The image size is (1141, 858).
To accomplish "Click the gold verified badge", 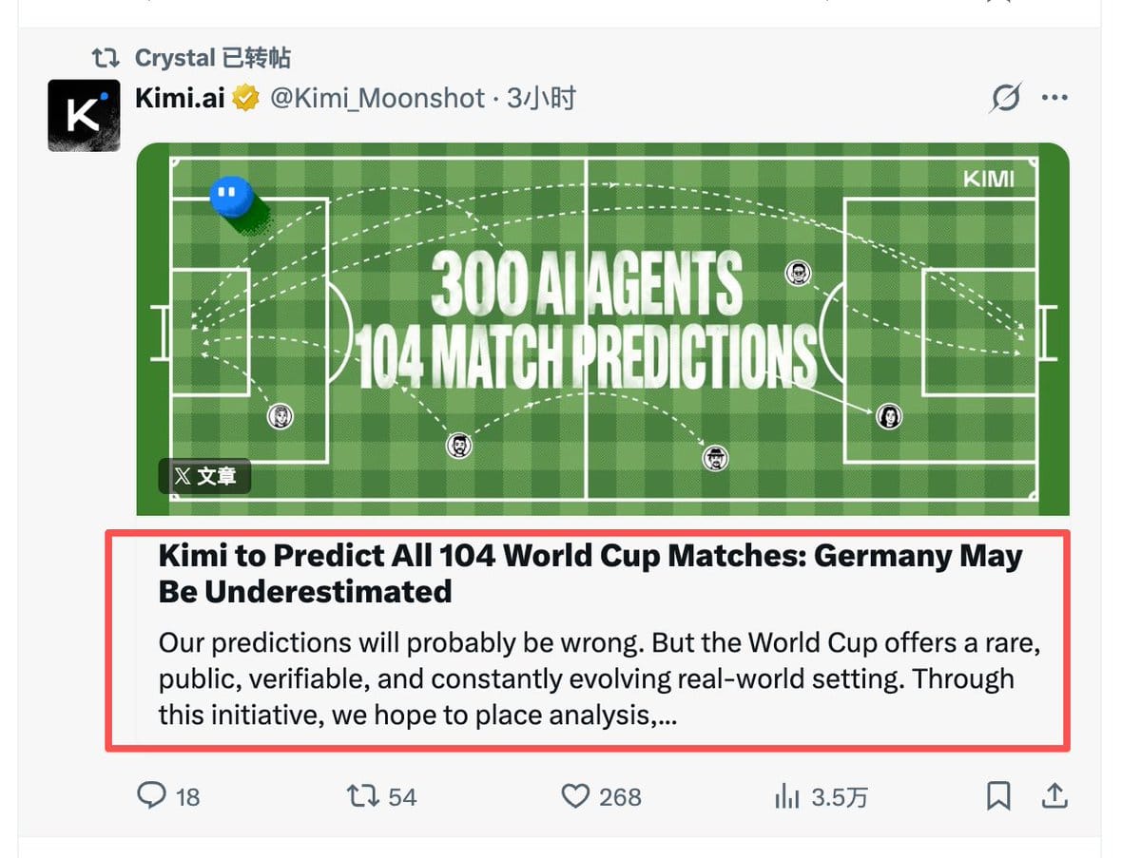I will (246, 98).
